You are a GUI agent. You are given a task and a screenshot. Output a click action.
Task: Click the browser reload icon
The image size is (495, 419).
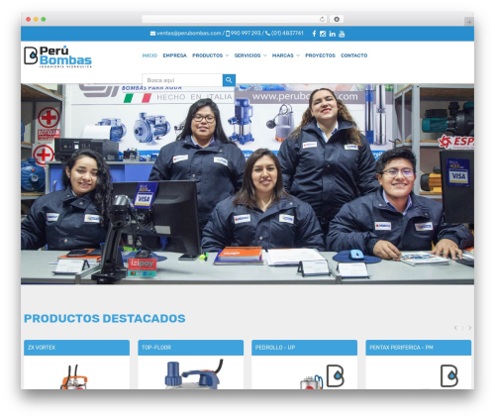[x=322, y=19]
